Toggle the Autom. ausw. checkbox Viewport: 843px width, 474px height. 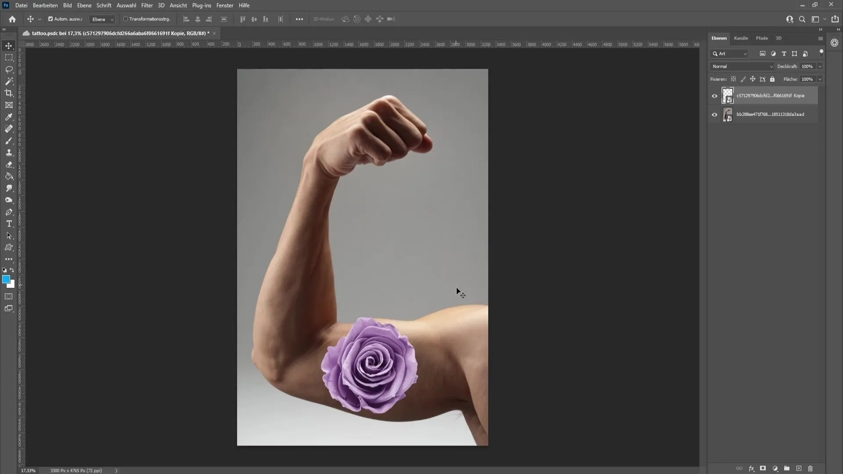click(50, 19)
